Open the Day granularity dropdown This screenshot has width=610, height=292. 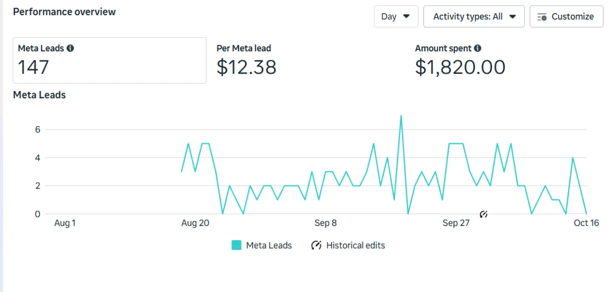coord(395,16)
